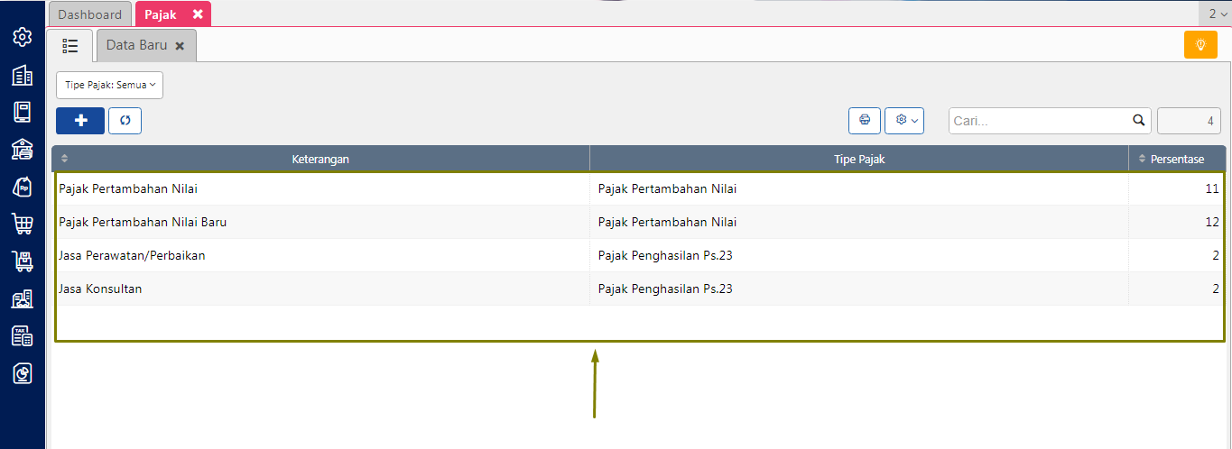Click the bank building sidebar icon
Viewport: 1232px width, 449px height.
23,150
